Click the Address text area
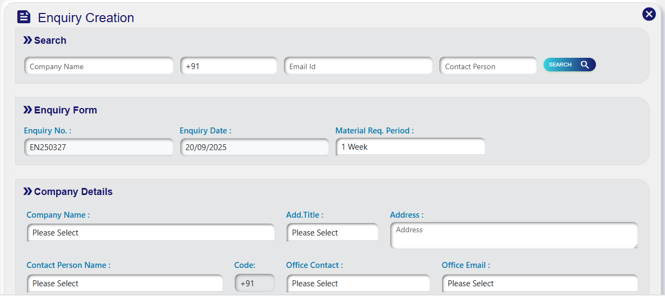Screen dimensions: 665x296 (x=513, y=236)
